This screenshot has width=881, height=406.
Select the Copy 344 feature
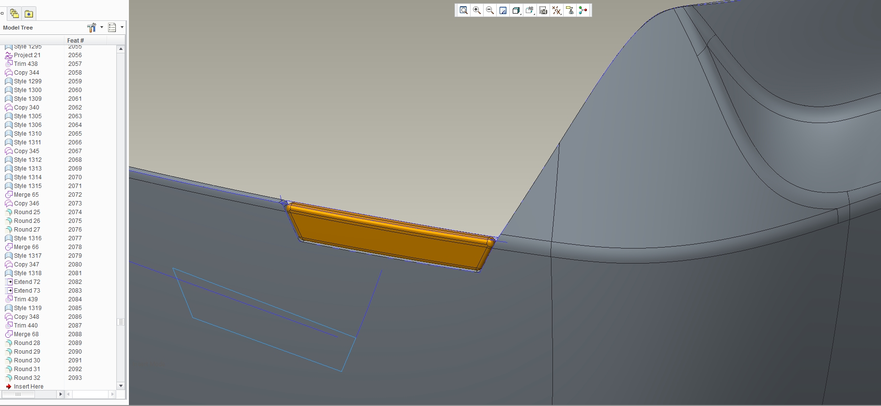point(27,73)
